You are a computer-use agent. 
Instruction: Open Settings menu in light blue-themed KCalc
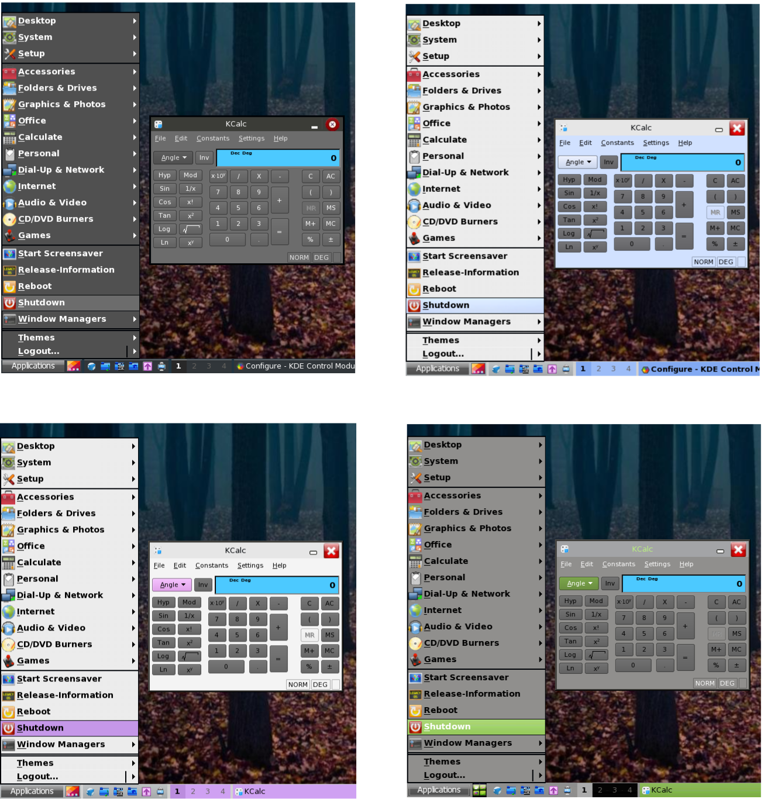coord(656,143)
